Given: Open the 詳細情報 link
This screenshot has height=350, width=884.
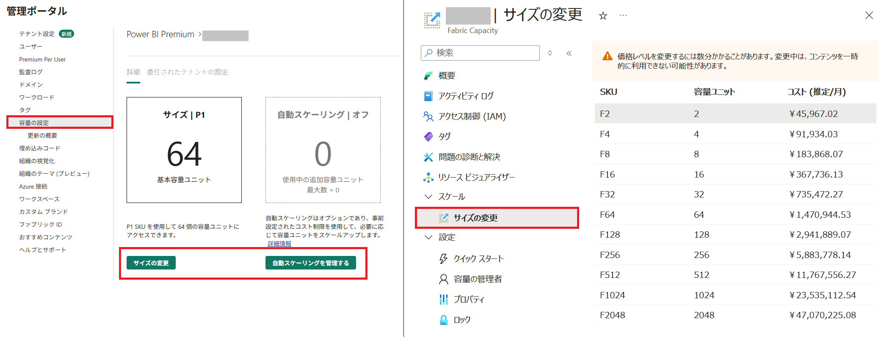Looking at the screenshot, I should pyautogui.click(x=279, y=244).
